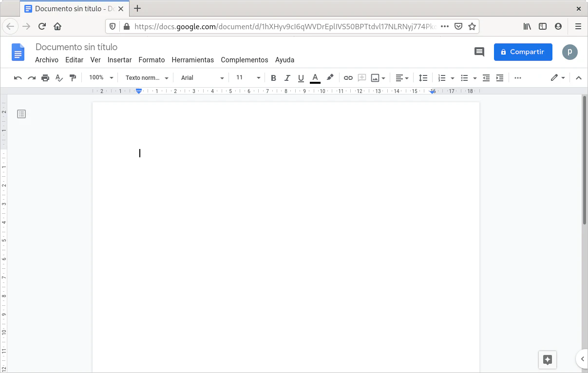588x373 pixels.
Task: Click the Undo arrow icon
Action: coord(18,78)
